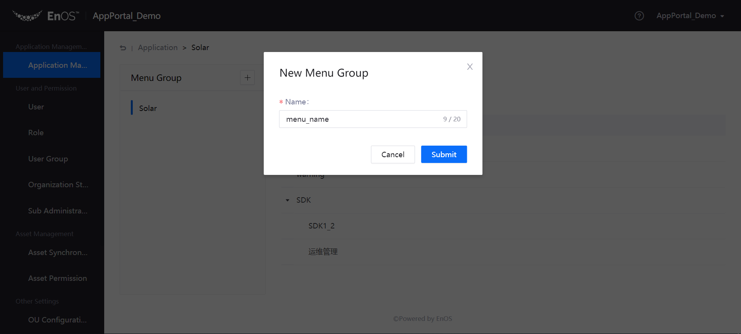The image size is (741, 334).
Task: Close the New Menu Group dialog
Action: click(470, 67)
